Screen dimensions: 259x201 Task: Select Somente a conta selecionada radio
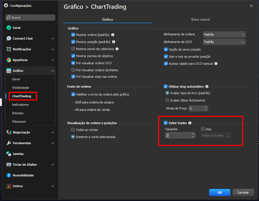click(x=73, y=137)
